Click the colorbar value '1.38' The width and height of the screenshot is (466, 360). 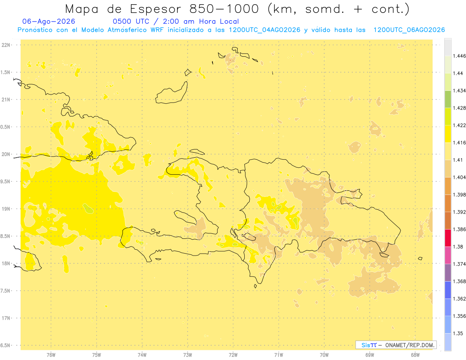click(457, 247)
